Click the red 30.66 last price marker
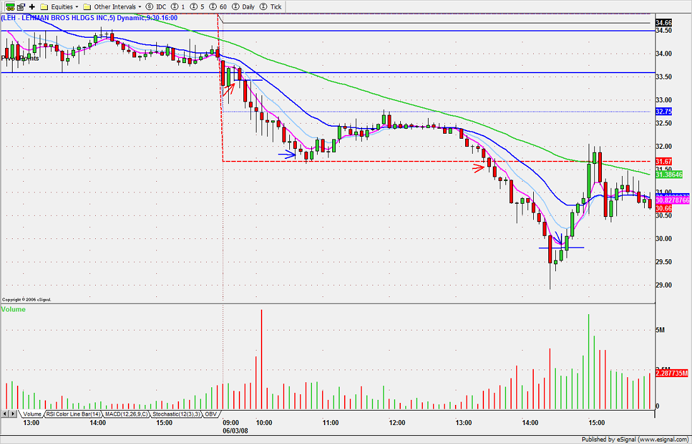The image size is (692, 444). [x=664, y=208]
